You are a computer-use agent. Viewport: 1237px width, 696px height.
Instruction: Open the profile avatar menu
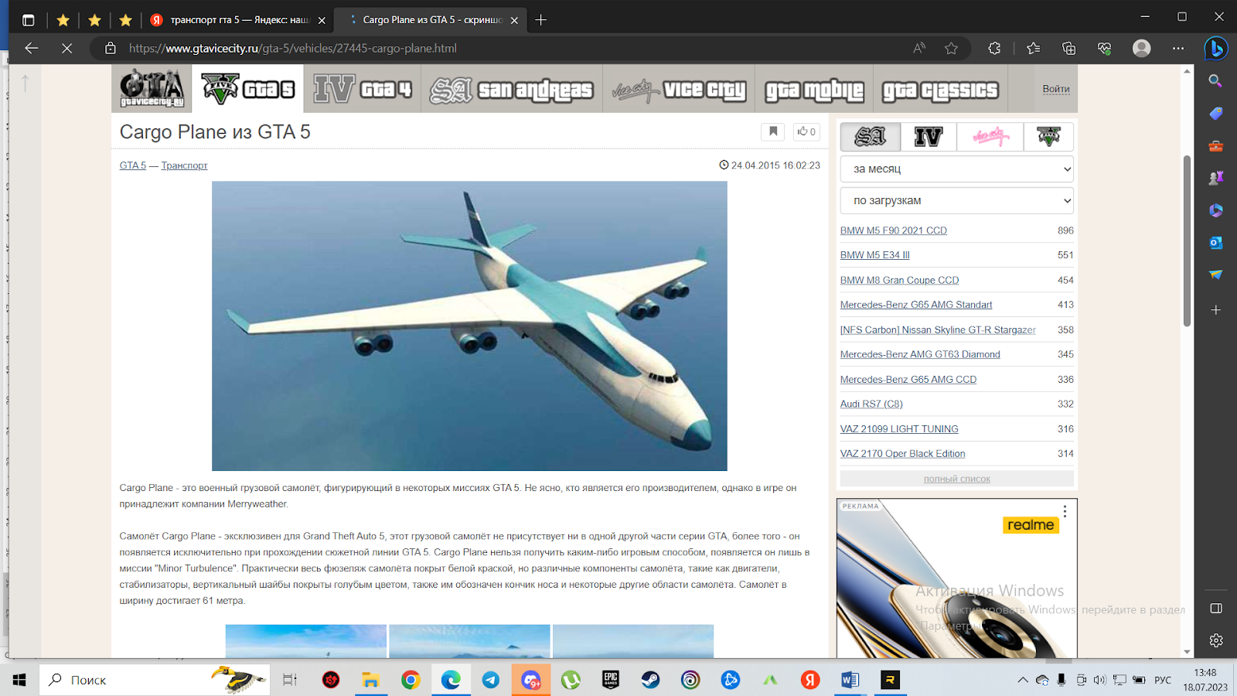(x=1141, y=48)
